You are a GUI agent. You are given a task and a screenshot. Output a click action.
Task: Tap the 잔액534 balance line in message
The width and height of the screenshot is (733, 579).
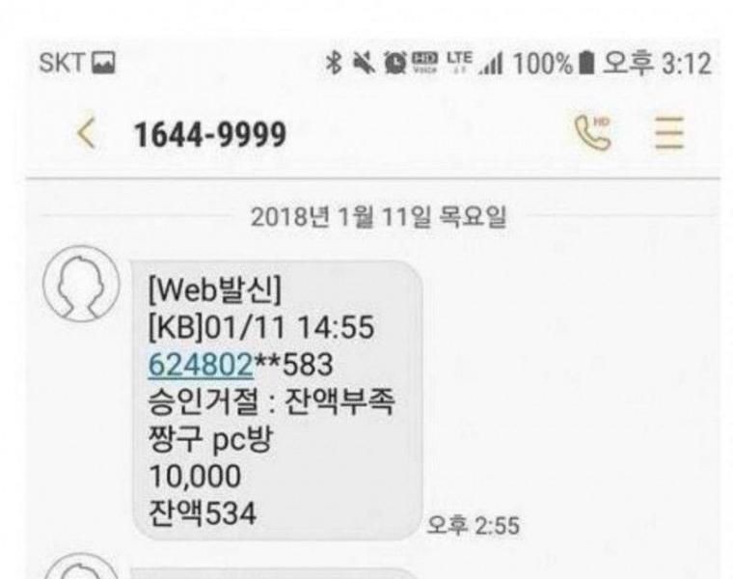(x=203, y=513)
